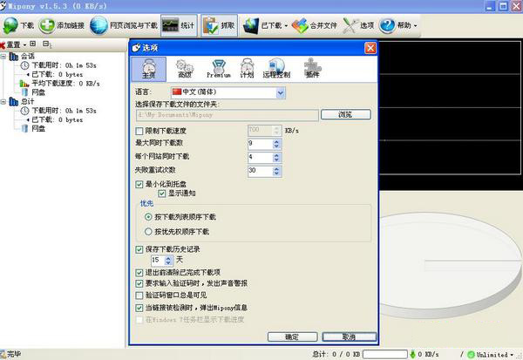Click the 抓取 capture clipboard icon
The image size is (523, 360).
tap(211, 25)
